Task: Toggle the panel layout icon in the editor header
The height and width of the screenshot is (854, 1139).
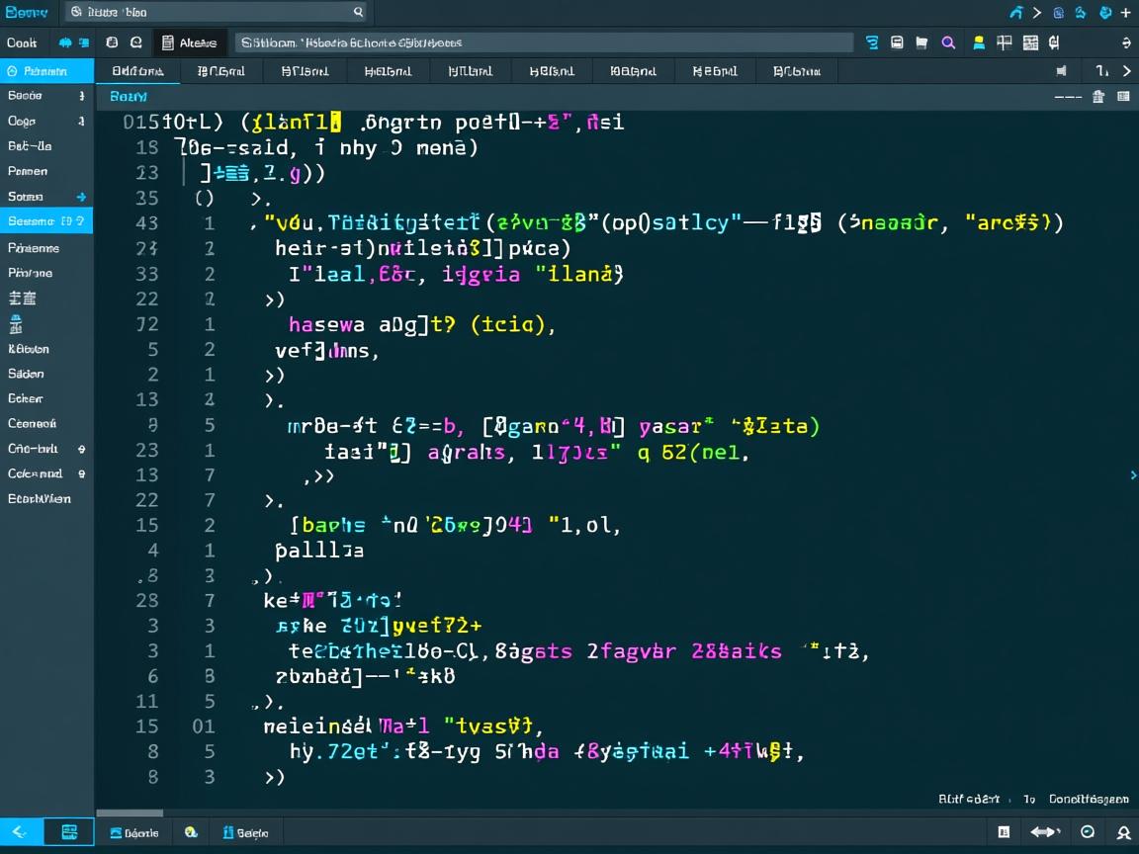Action: [x=1123, y=97]
